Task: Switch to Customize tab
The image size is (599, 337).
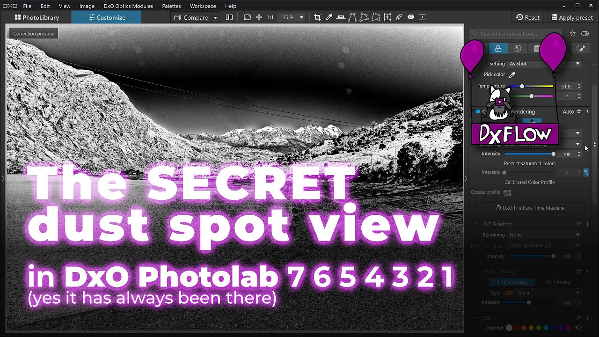Action: (106, 17)
